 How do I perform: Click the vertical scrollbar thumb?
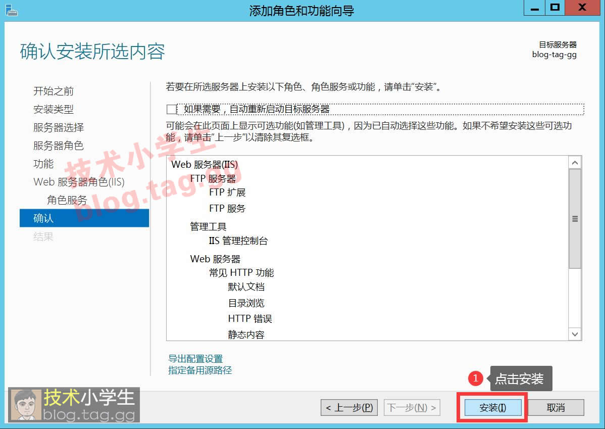coord(575,219)
